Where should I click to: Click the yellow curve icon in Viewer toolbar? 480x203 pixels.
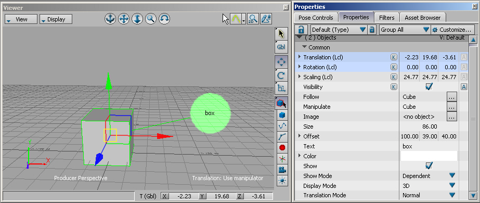point(236,19)
